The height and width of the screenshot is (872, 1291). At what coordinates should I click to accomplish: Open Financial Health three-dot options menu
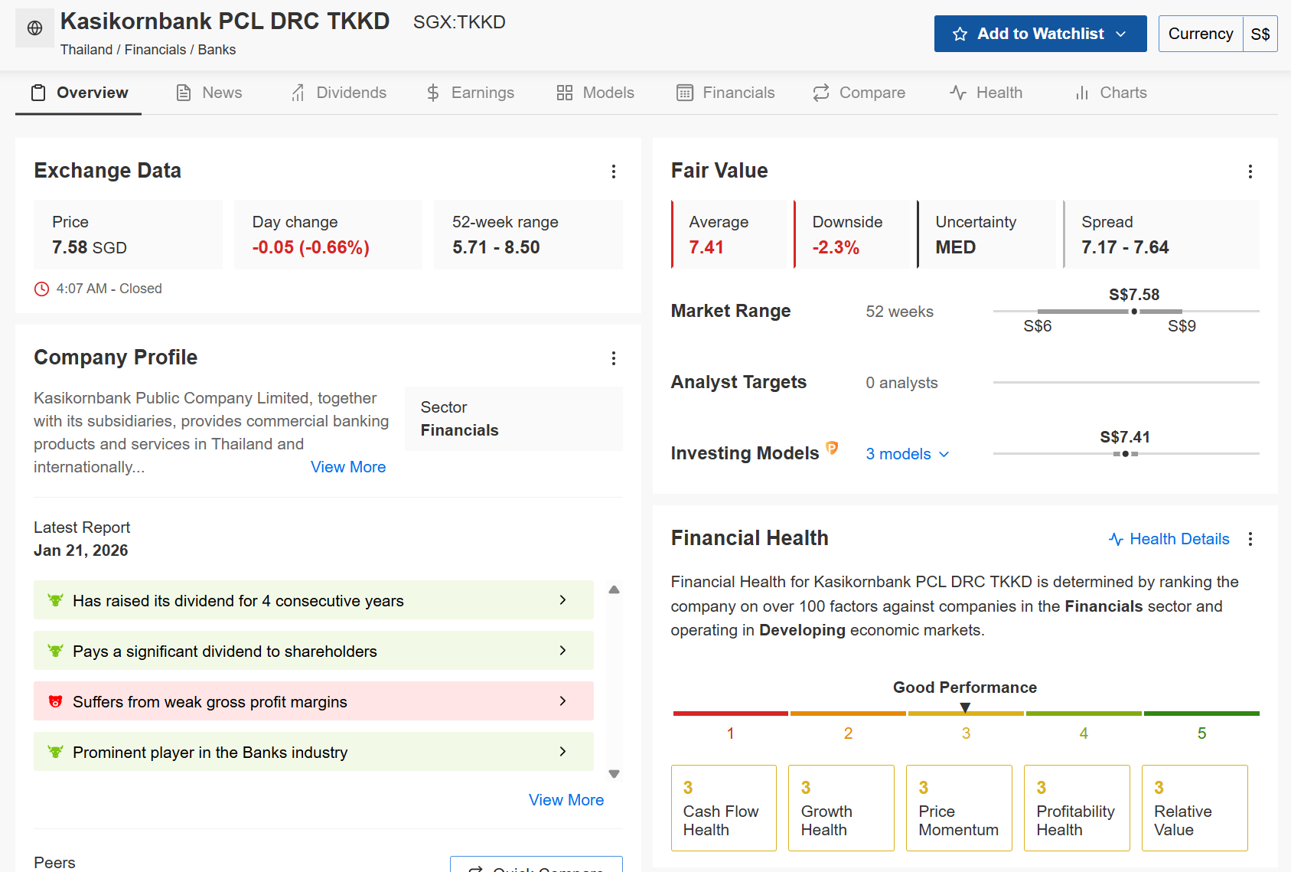1250,539
